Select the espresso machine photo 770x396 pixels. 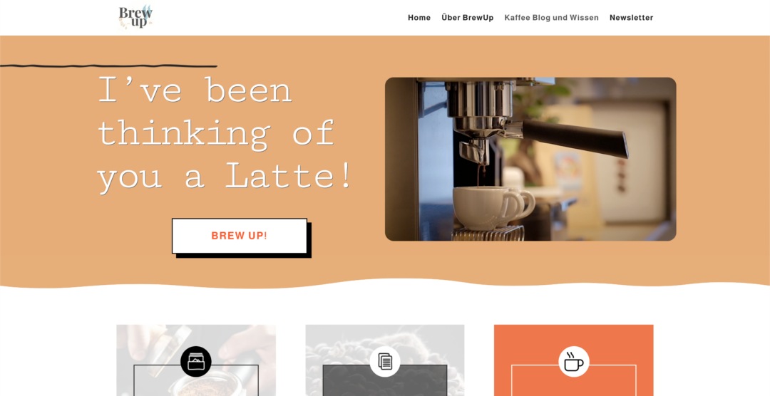click(530, 159)
